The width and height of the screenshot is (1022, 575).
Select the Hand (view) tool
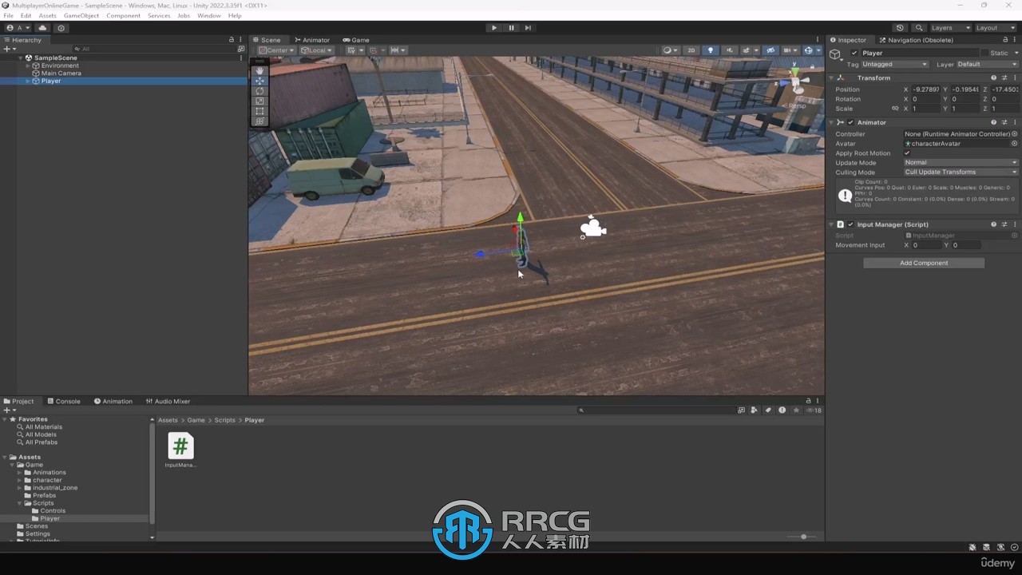[260, 70]
